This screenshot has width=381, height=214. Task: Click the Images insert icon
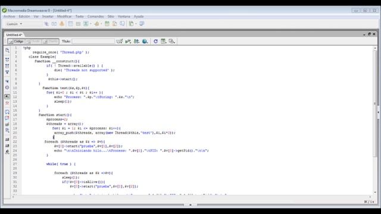click(x=86, y=24)
